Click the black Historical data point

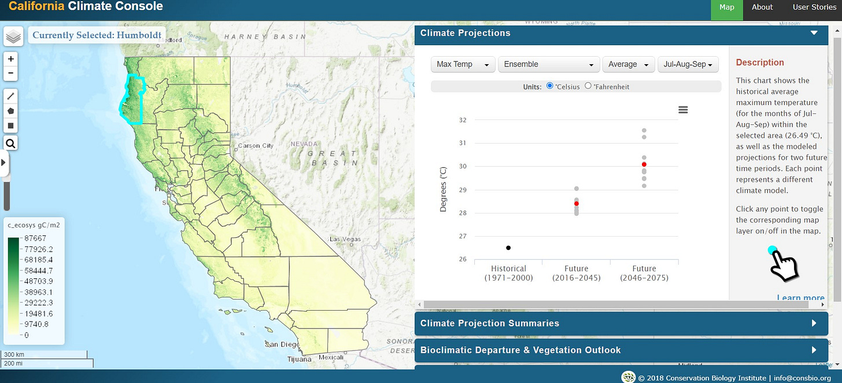click(x=508, y=248)
